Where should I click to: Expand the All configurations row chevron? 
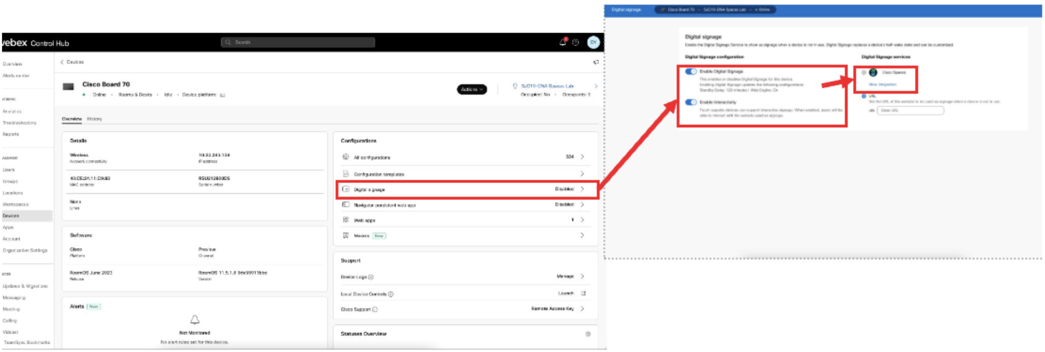coord(582,157)
